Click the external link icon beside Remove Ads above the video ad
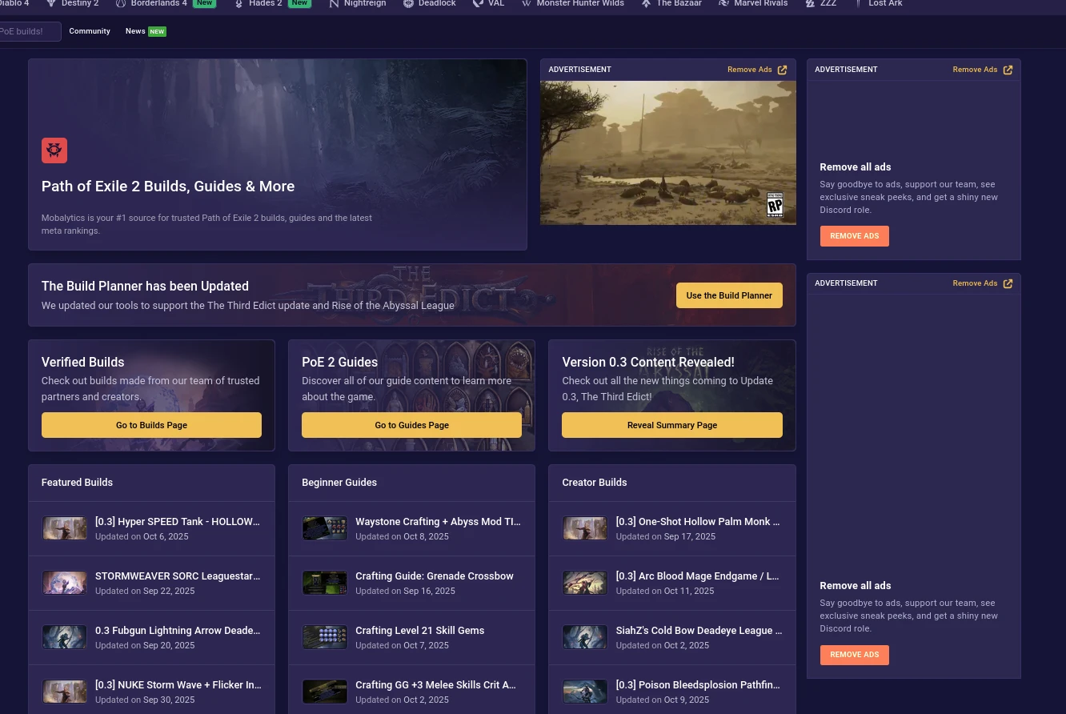The height and width of the screenshot is (714, 1066). click(x=782, y=70)
